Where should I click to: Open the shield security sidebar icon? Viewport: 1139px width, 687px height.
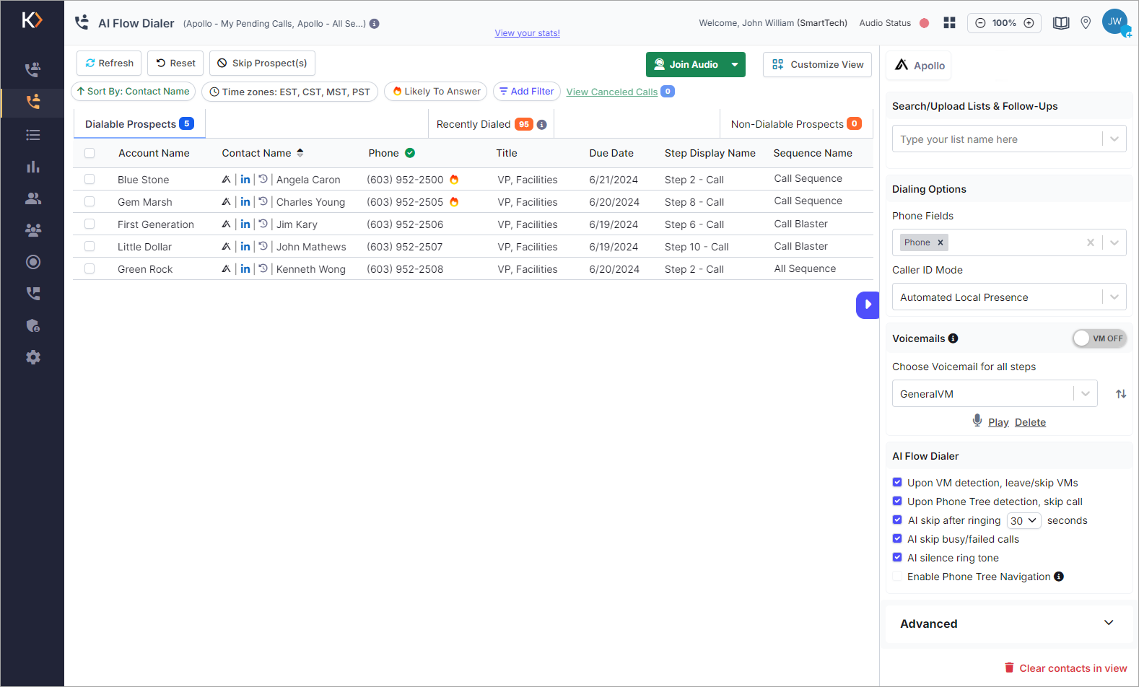33,325
